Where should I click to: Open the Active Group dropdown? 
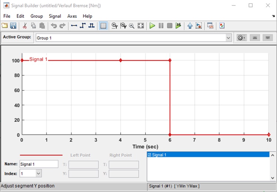[228, 38]
